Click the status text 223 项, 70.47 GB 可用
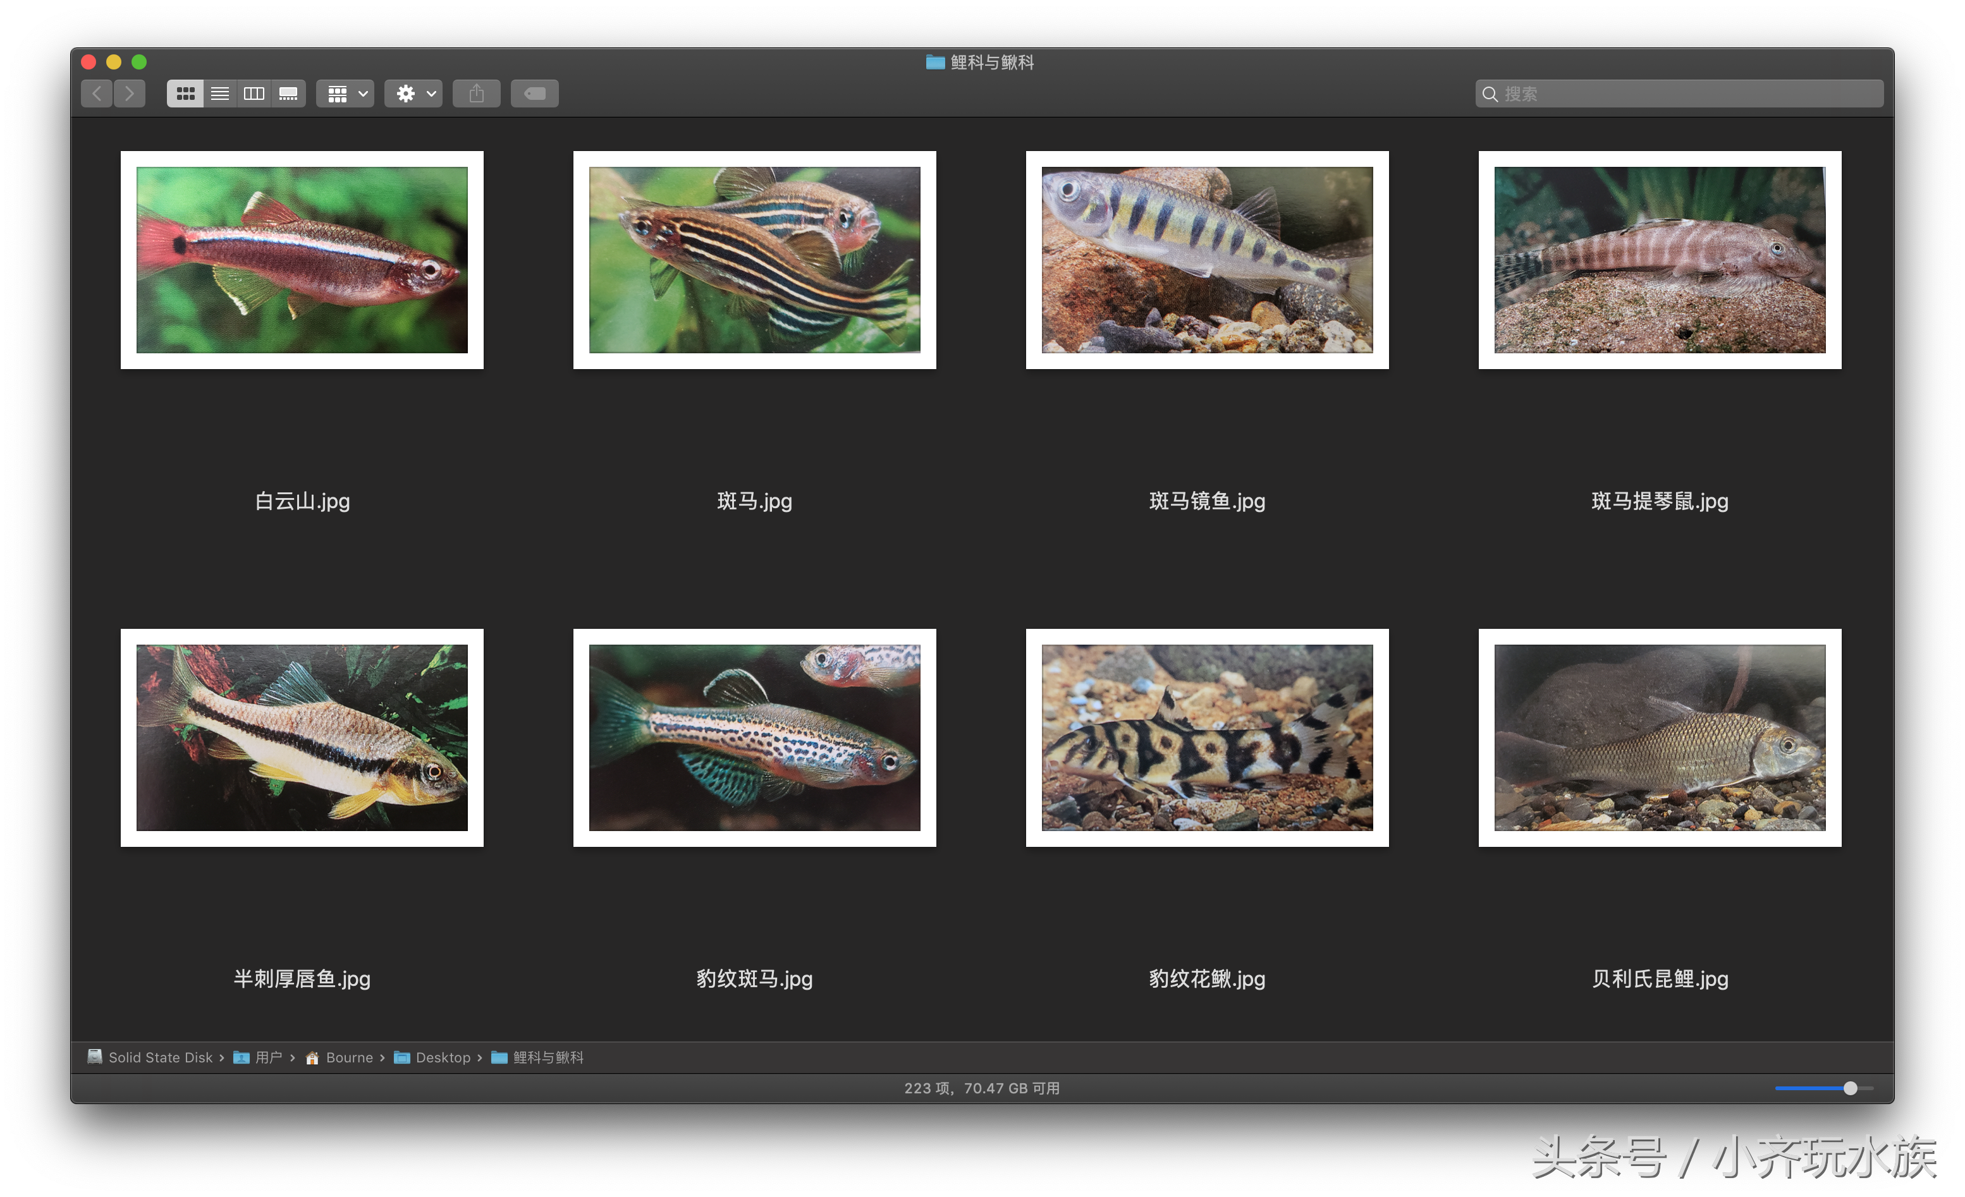1965x1197 pixels. [x=982, y=1089]
